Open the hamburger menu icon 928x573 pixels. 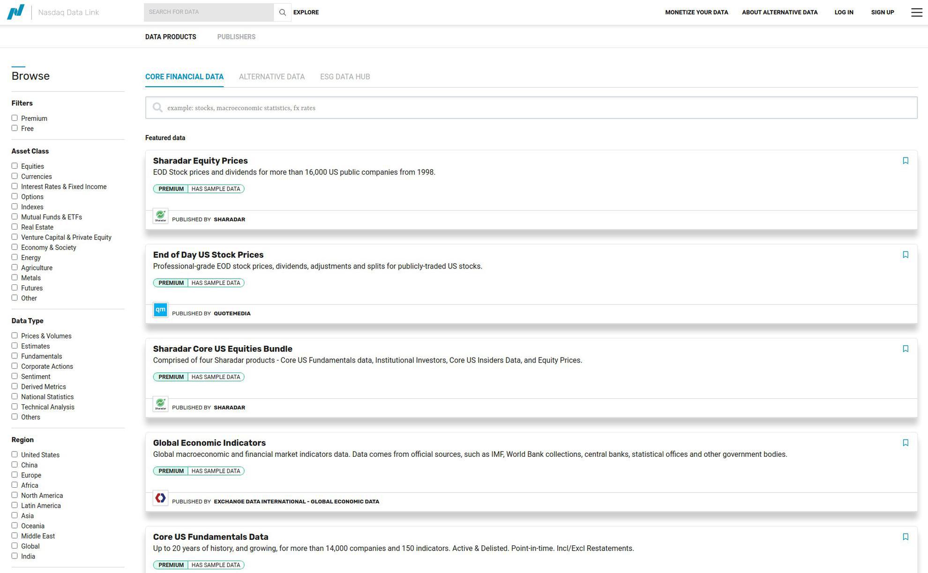click(916, 12)
